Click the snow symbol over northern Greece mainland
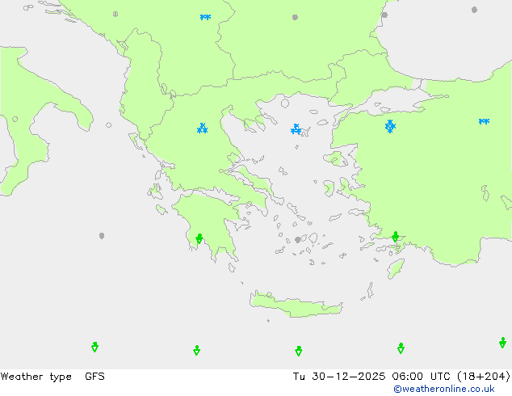The image size is (512, 396). coord(203,128)
